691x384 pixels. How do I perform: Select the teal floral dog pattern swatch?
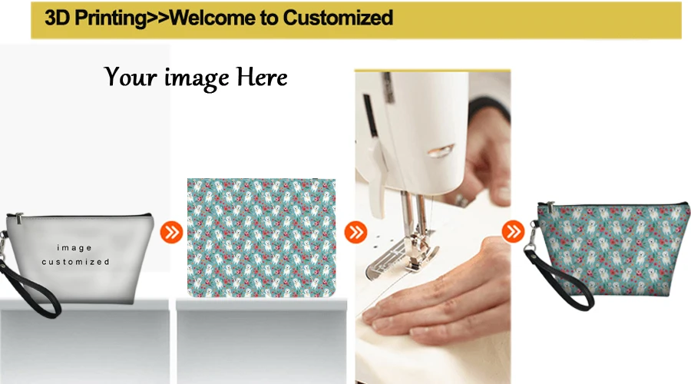pyautogui.click(x=261, y=237)
